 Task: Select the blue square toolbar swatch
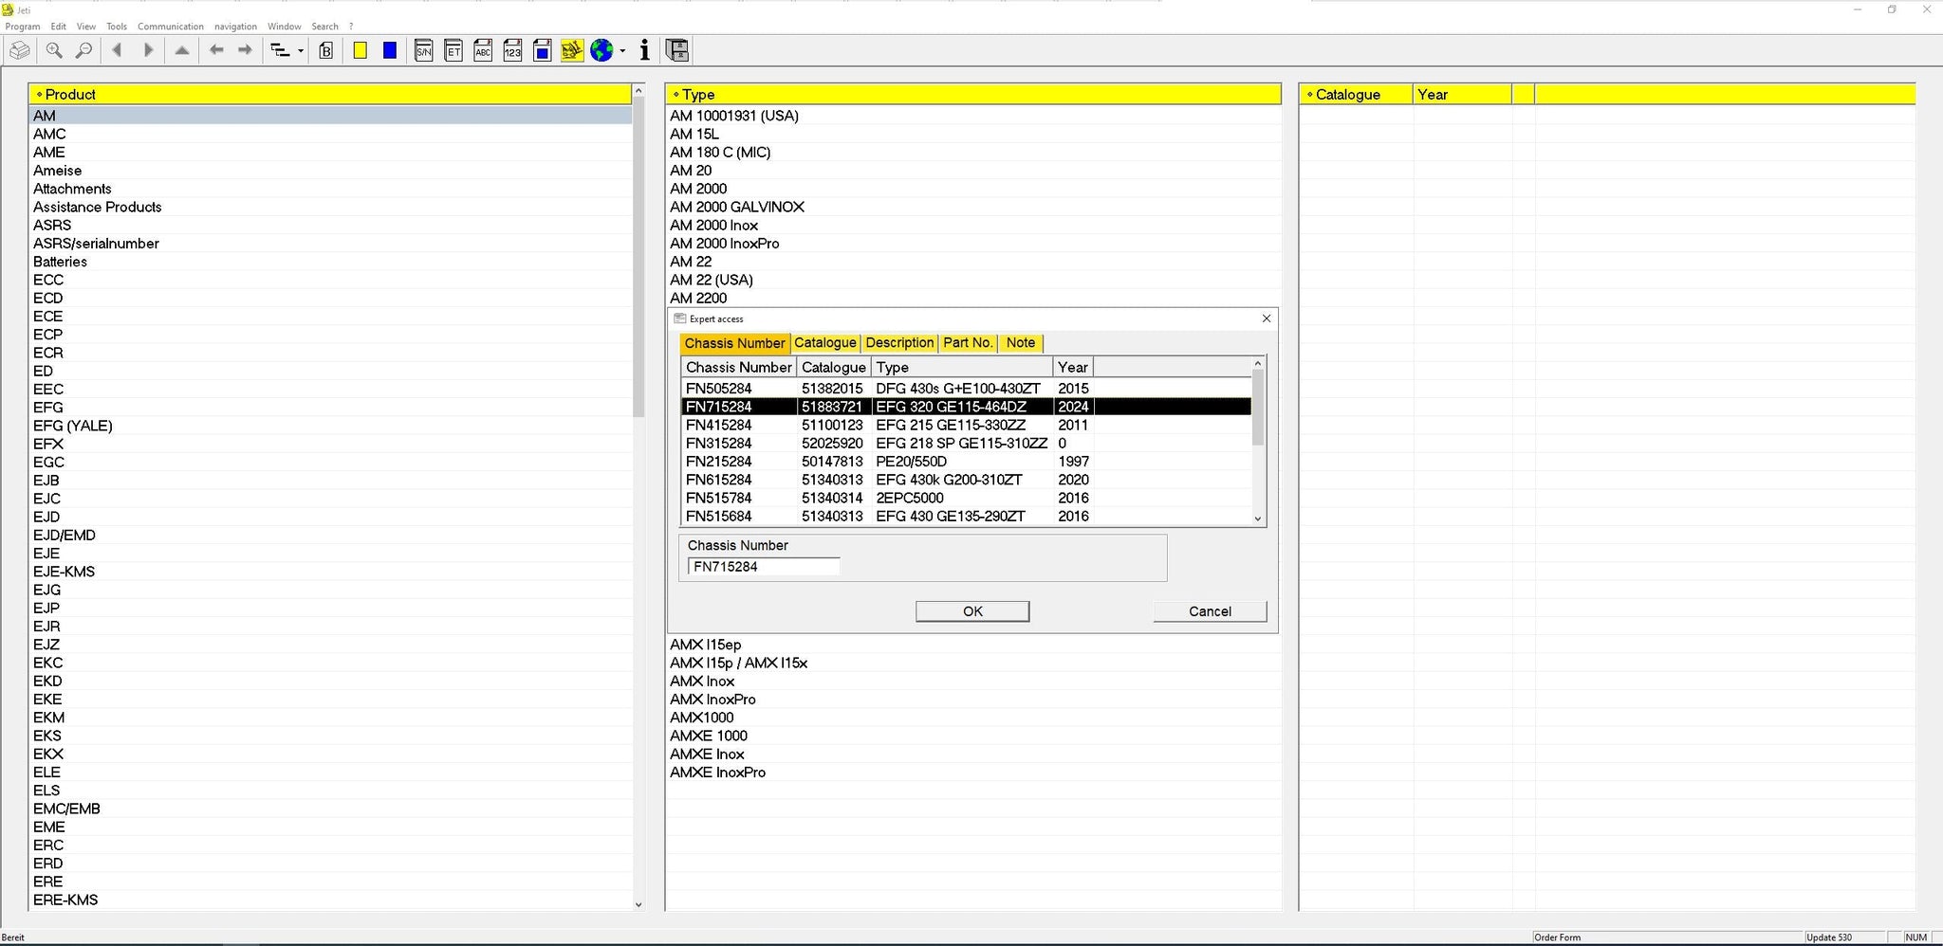pos(390,51)
